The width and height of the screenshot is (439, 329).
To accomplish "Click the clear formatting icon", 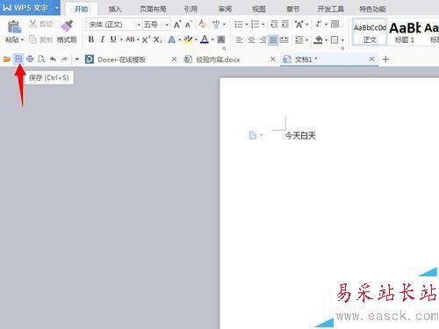I will click(x=202, y=24).
